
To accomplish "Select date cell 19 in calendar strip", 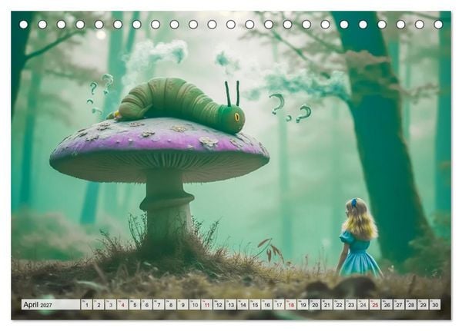I will [x=303, y=305].
